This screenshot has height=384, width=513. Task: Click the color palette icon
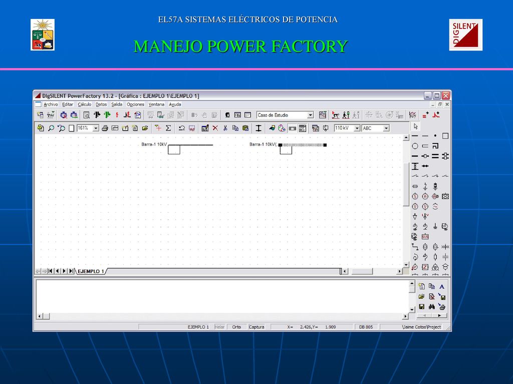(x=282, y=128)
